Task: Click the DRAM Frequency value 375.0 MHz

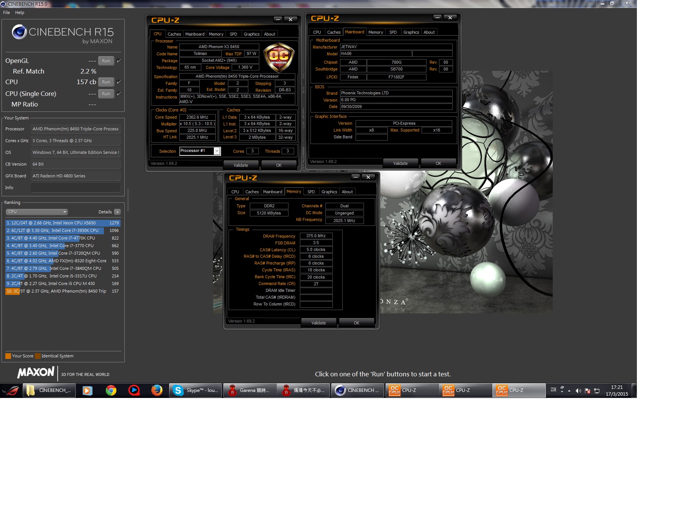Action: 316,236
